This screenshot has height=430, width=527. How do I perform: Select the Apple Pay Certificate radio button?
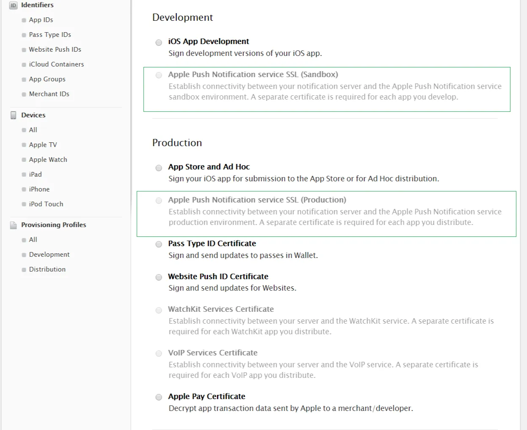(x=159, y=397)
